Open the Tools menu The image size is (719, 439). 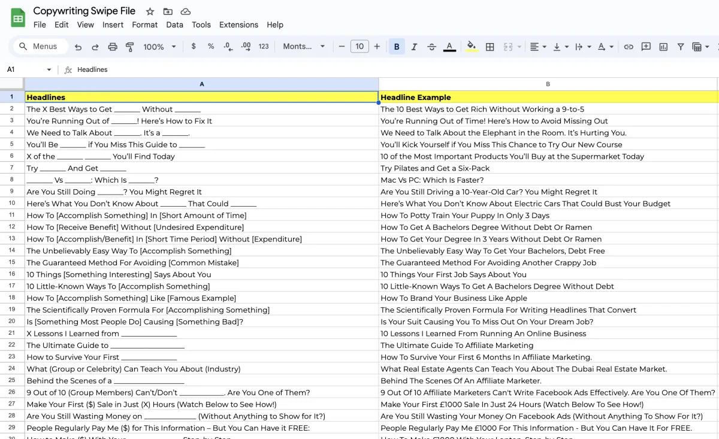pos(201,25)
